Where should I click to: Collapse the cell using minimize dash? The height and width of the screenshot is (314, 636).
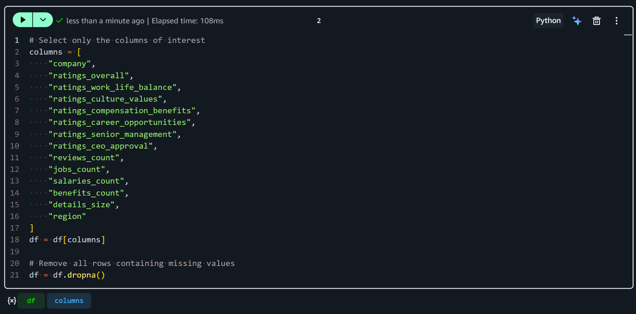pos(628,35)
